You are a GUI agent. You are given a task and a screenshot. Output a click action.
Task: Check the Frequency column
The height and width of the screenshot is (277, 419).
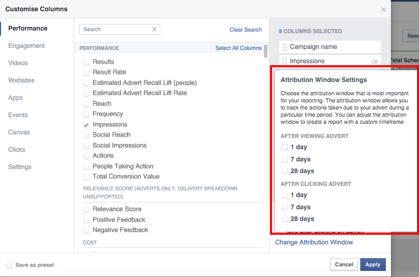pos(86,115)
